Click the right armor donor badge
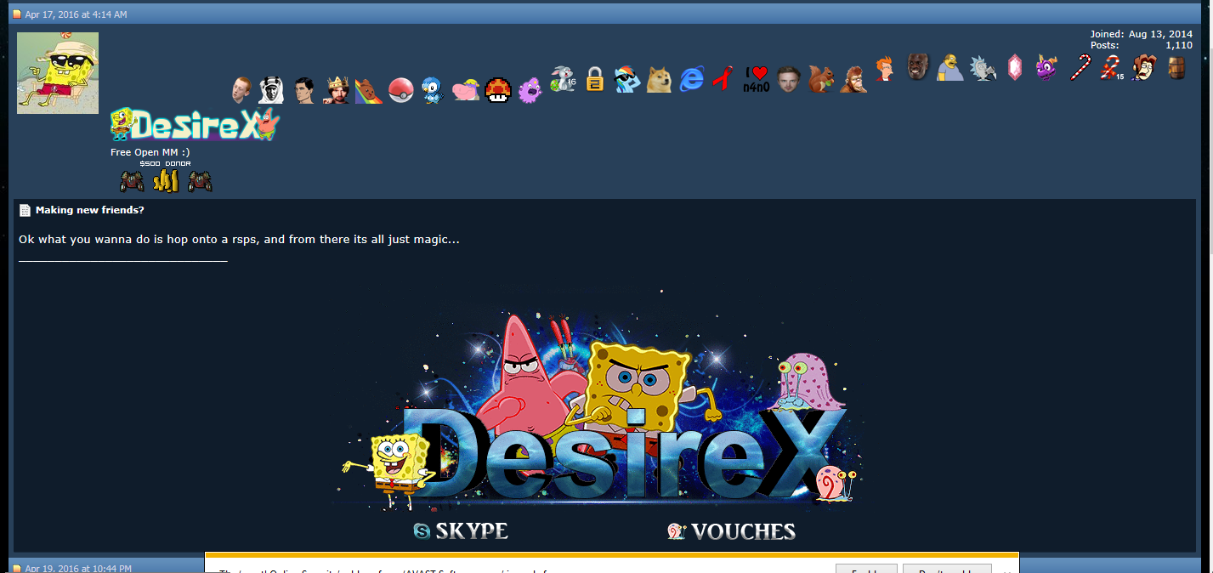 point(200,181)
